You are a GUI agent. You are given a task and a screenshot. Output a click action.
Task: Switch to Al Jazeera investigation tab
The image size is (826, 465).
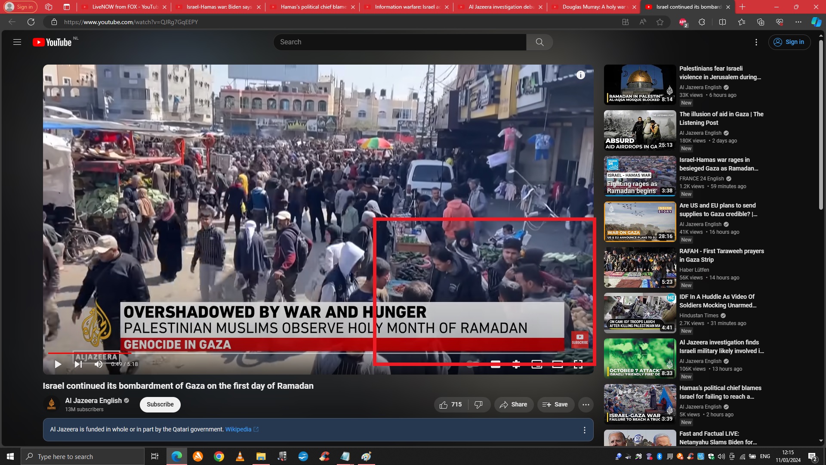click(x=500, y=7)
